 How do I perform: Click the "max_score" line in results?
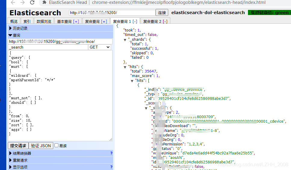pos(145,76)
